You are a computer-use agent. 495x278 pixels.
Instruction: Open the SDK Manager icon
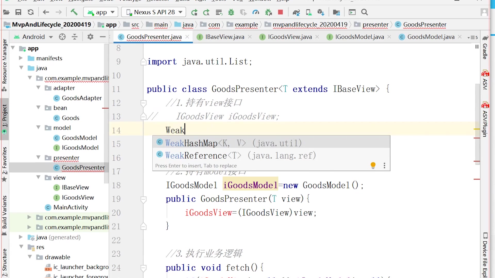tap(321, 12)
